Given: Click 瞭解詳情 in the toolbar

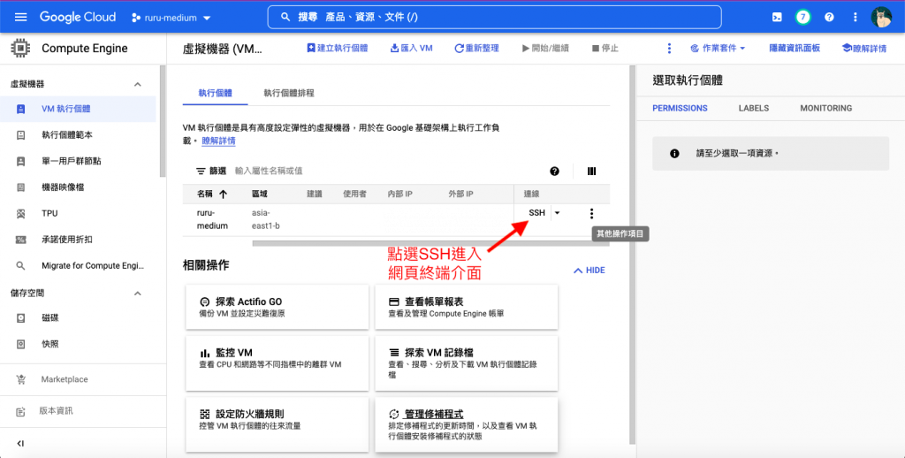Looking at the screenshot, I should tap(864, 49).
